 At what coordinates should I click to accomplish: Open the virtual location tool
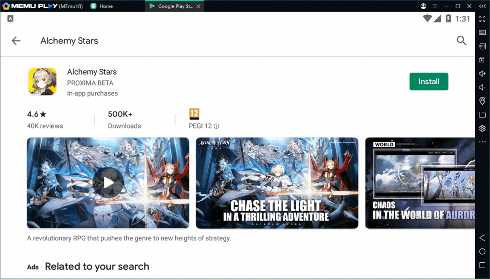pyautogui.click(x=482, y=101)
